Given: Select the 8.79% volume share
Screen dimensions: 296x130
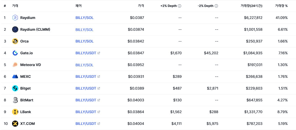Looking at the screenshot, I should pos(283,112).
